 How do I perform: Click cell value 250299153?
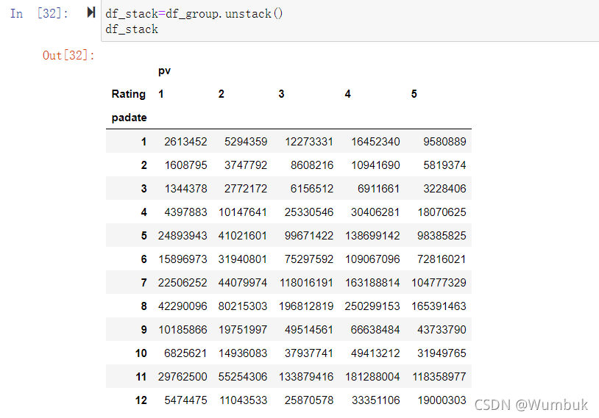372,306
